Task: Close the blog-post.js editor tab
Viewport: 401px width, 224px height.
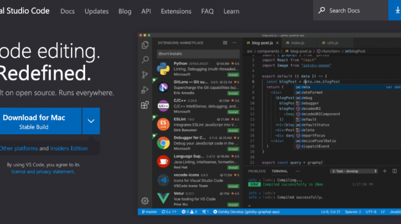Action: point(277,43)
